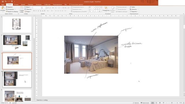Click the 'Заметки к слайду' notes area

point(42,100)
